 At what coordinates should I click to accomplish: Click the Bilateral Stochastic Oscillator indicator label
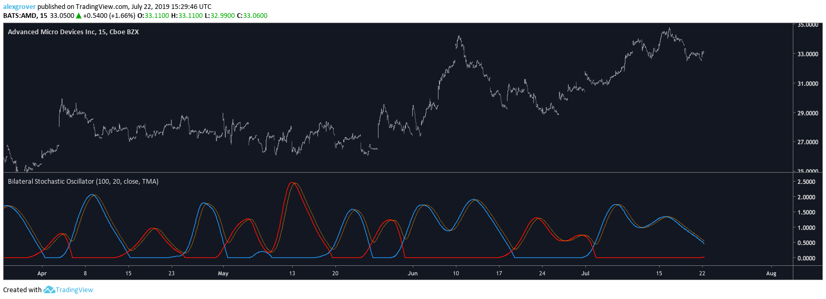point(83,182)
